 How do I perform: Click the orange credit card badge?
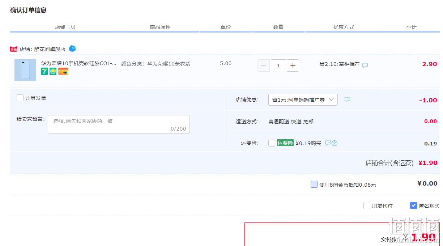click(63, 71)
